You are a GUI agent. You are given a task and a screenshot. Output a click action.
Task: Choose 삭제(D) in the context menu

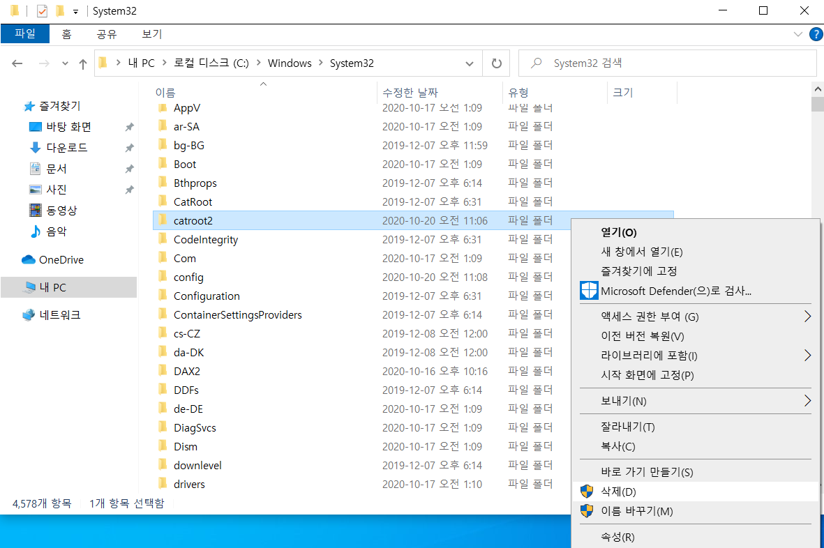coord(695,492)
